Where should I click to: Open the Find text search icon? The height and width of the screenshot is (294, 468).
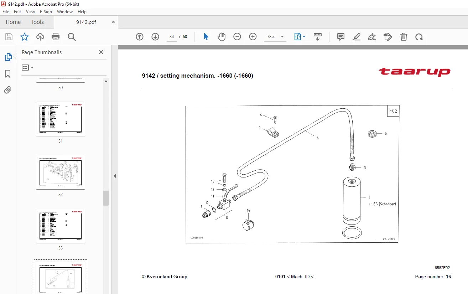pyautogui.click(x=72, y=37)
